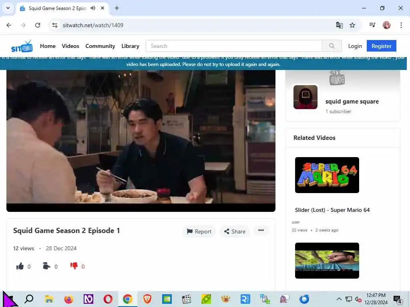The width and height of the screenshot is (410, 307).
Task: Click the 'user' uploader name
Action: click(x=296, y=222)
